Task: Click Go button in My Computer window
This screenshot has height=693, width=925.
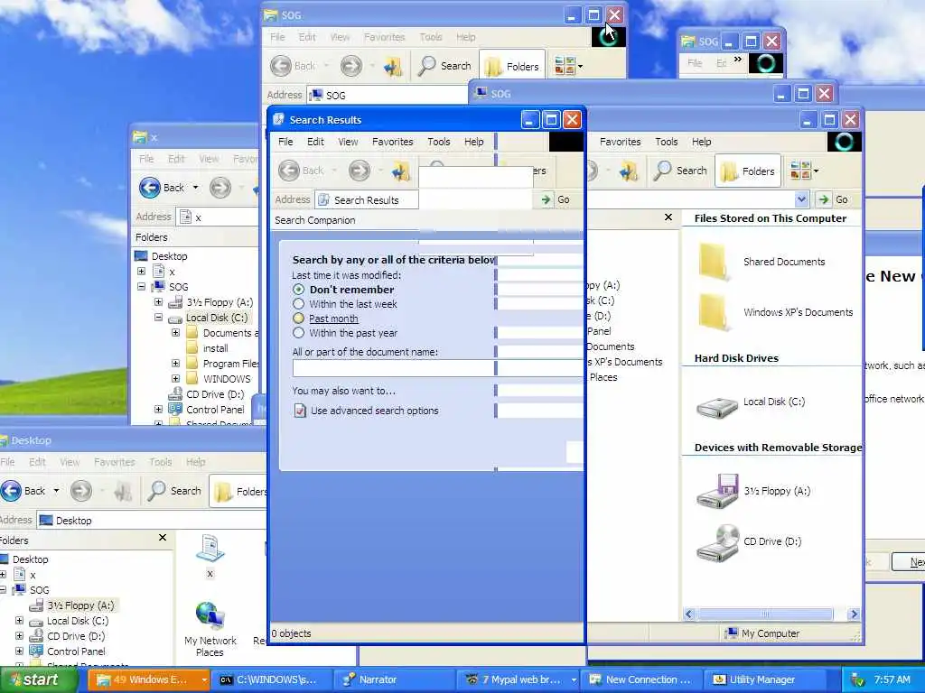Action: point(833,199)
